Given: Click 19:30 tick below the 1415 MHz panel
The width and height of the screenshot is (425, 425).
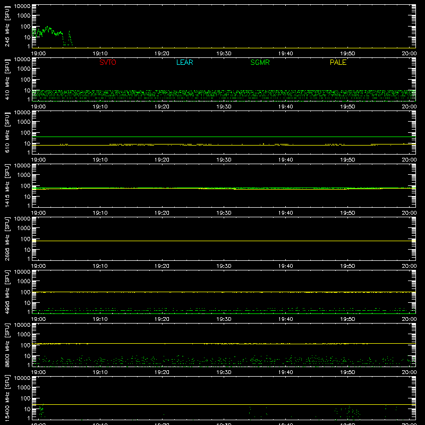Looking at the screenshot, I should coord(224,213).
